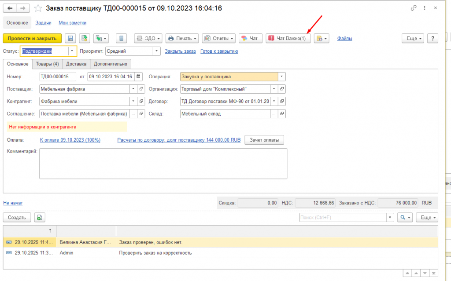This screenshot has height=281, width=451.
Task: Open the Склад record icon
Action: (x=282, y=114)
